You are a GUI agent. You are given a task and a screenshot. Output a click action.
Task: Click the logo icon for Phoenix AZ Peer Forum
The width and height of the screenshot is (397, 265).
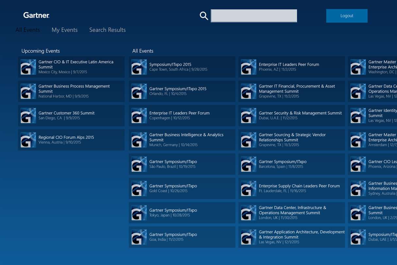[x=249, y=67]
